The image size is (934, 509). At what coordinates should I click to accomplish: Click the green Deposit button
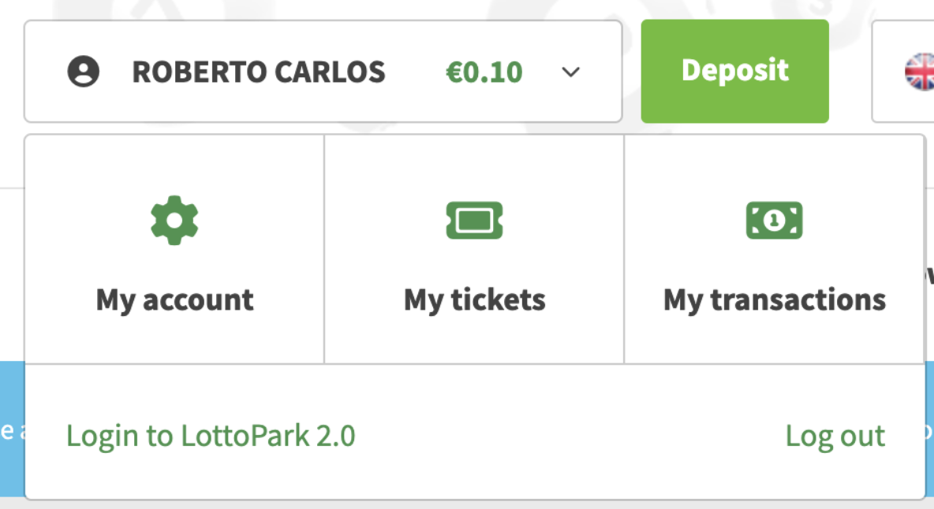point(735,72)
